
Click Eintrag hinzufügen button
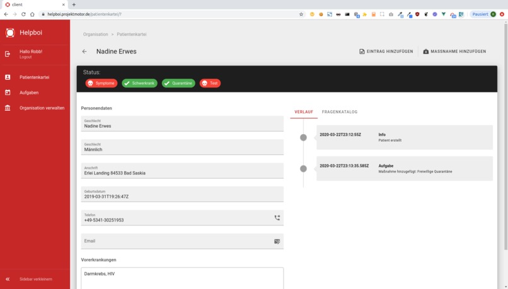[x=386, y=52]
